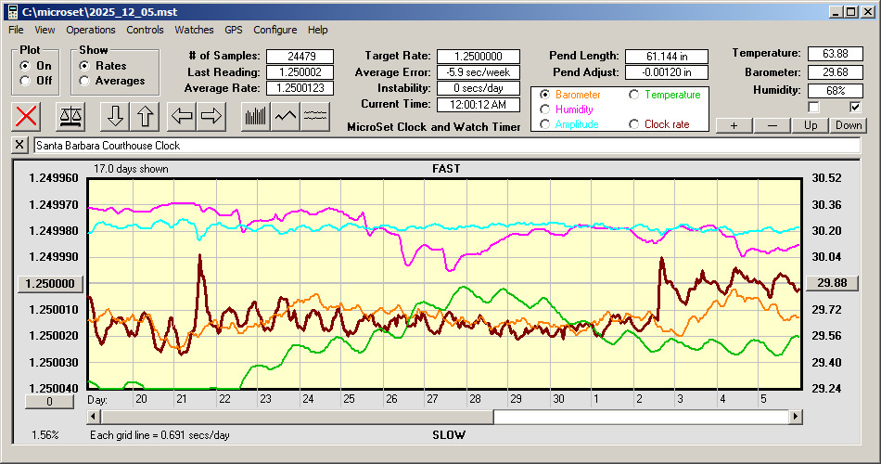Select the Averages show option
This screenshot has height=464, width=881.
[84, 81]
